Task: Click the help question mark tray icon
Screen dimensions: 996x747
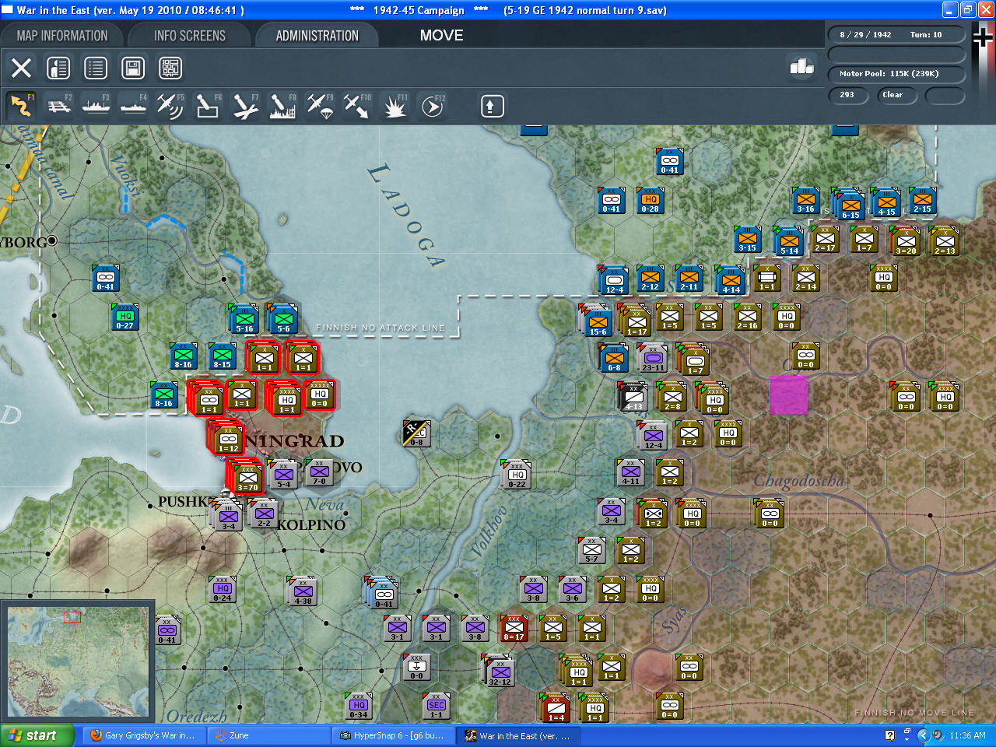Action: (890, 735)
